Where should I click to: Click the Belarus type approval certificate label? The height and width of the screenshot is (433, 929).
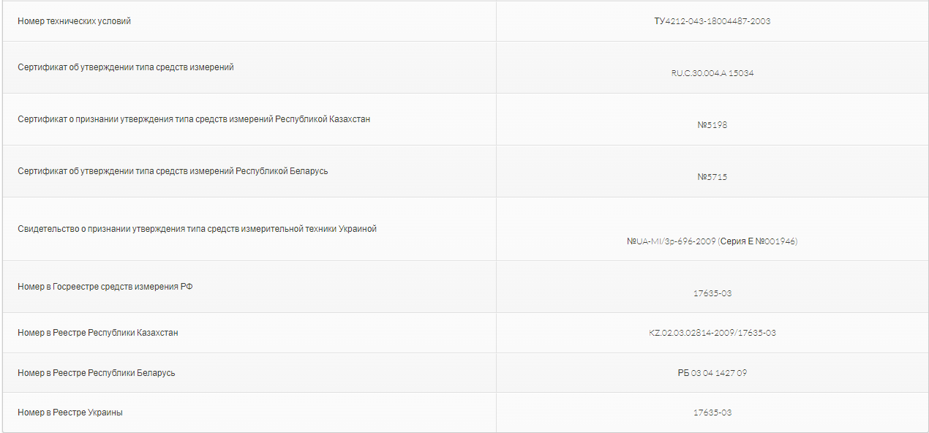point(173,171)
